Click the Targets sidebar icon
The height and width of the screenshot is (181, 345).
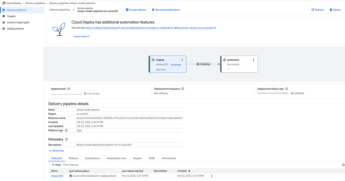coord(3,16)
